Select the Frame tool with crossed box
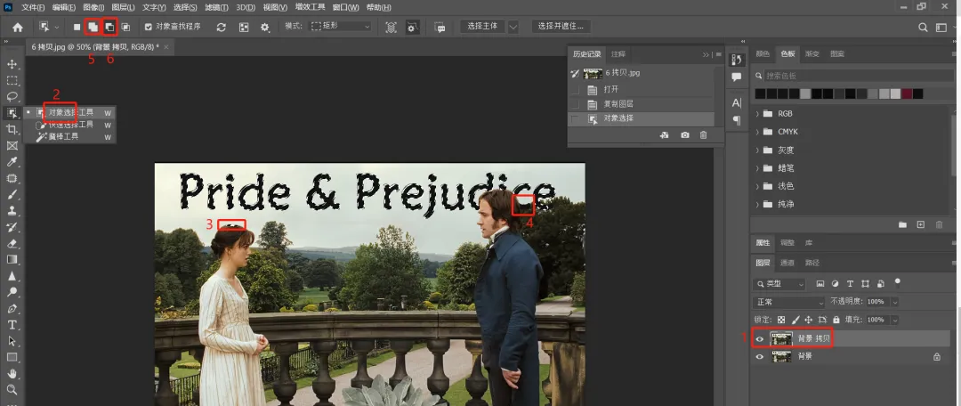 tap(12, 145)
